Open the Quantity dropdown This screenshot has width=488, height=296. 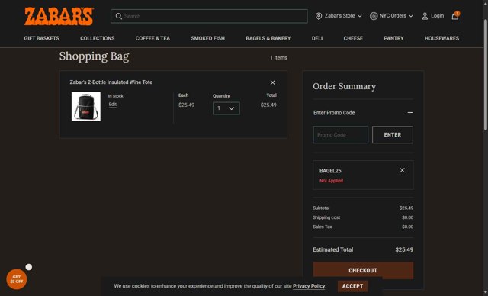(x=226, y=108)
